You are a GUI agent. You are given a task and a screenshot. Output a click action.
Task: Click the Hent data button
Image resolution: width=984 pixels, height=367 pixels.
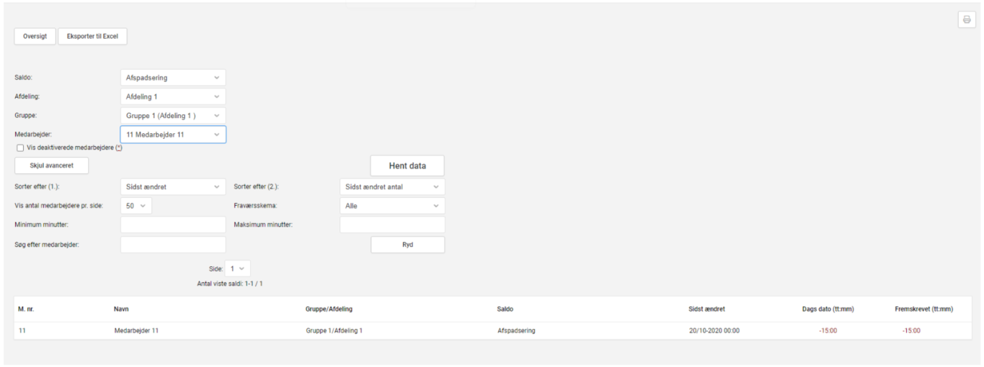pyautogui.click(x=407, y=166)
